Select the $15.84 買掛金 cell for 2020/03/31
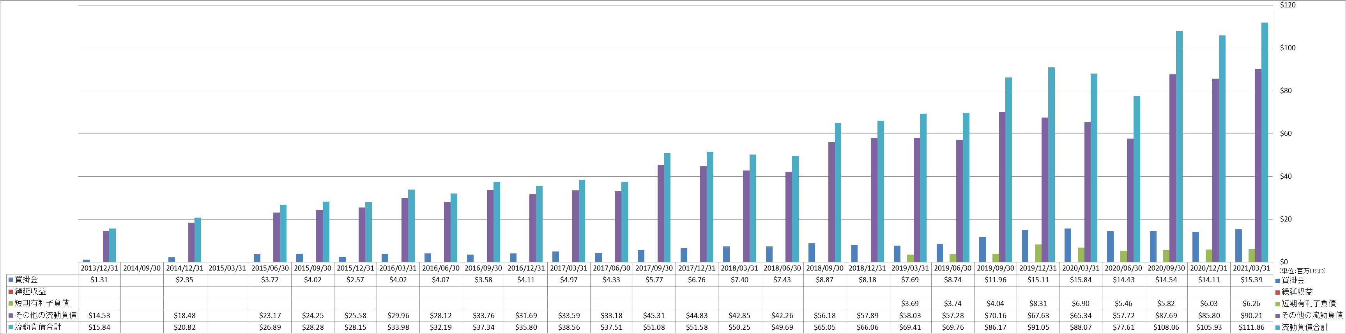Screen dimensions: 1346x334 [1081, 280]
